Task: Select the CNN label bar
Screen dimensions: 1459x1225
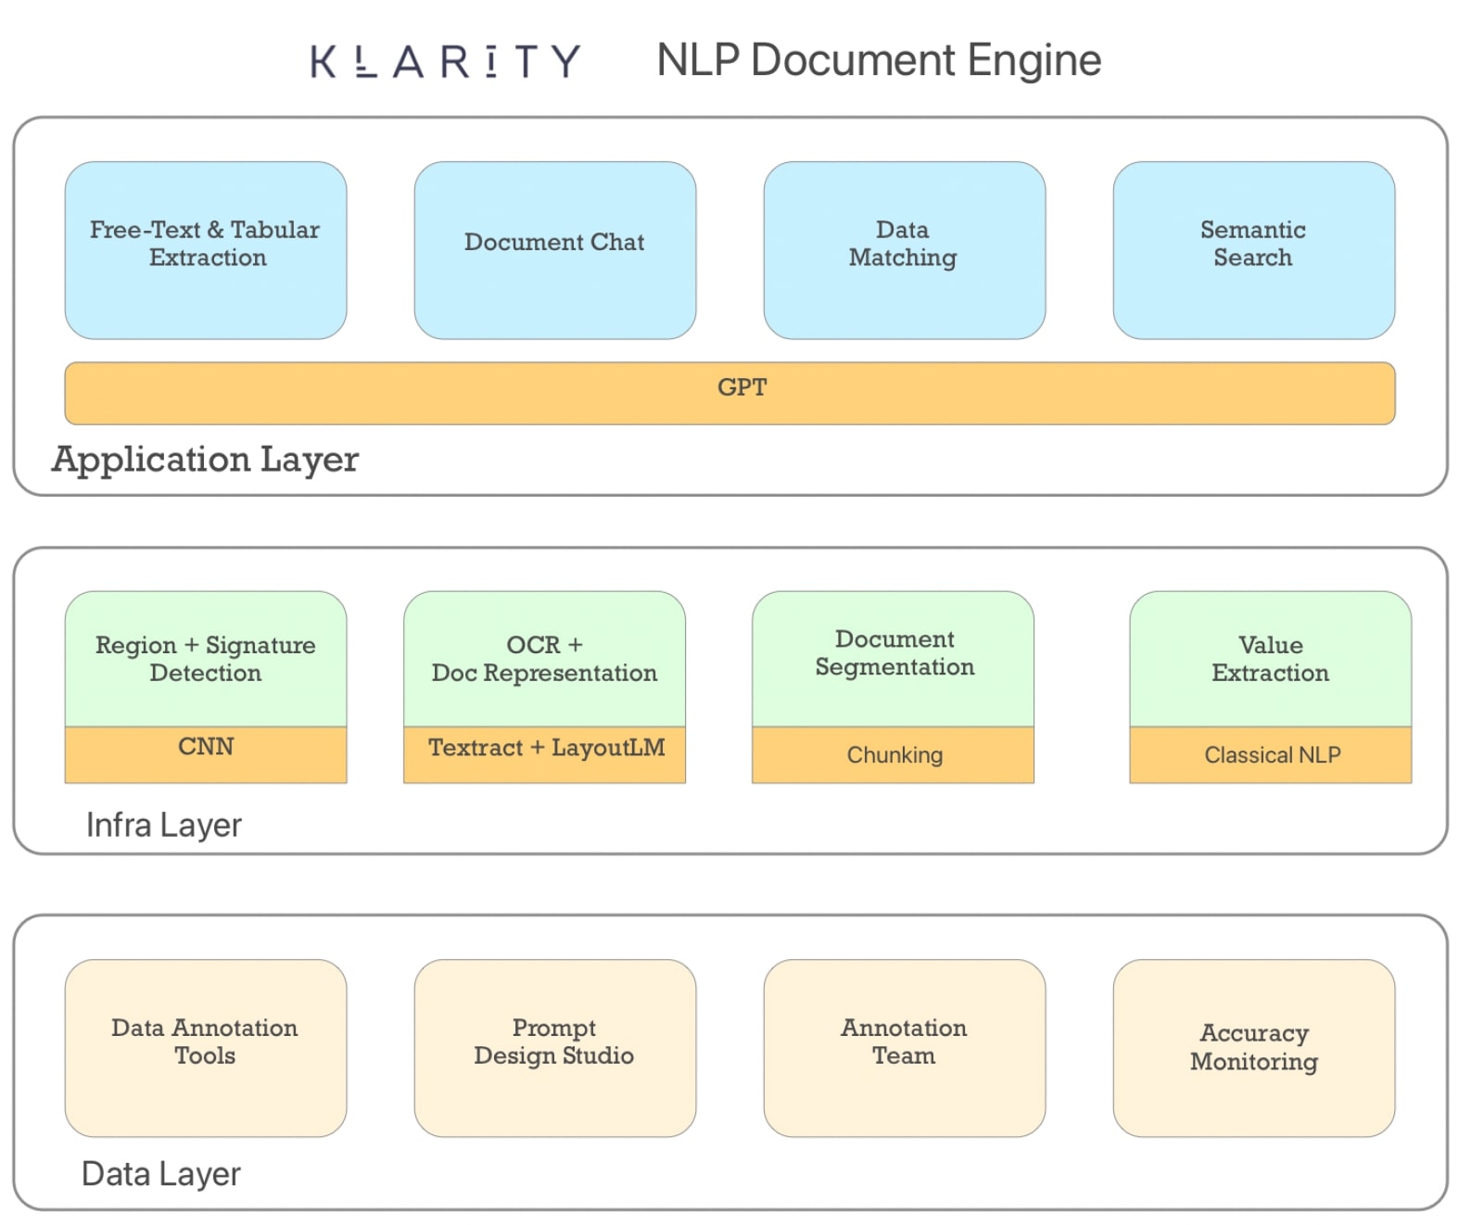Action: 206,754
